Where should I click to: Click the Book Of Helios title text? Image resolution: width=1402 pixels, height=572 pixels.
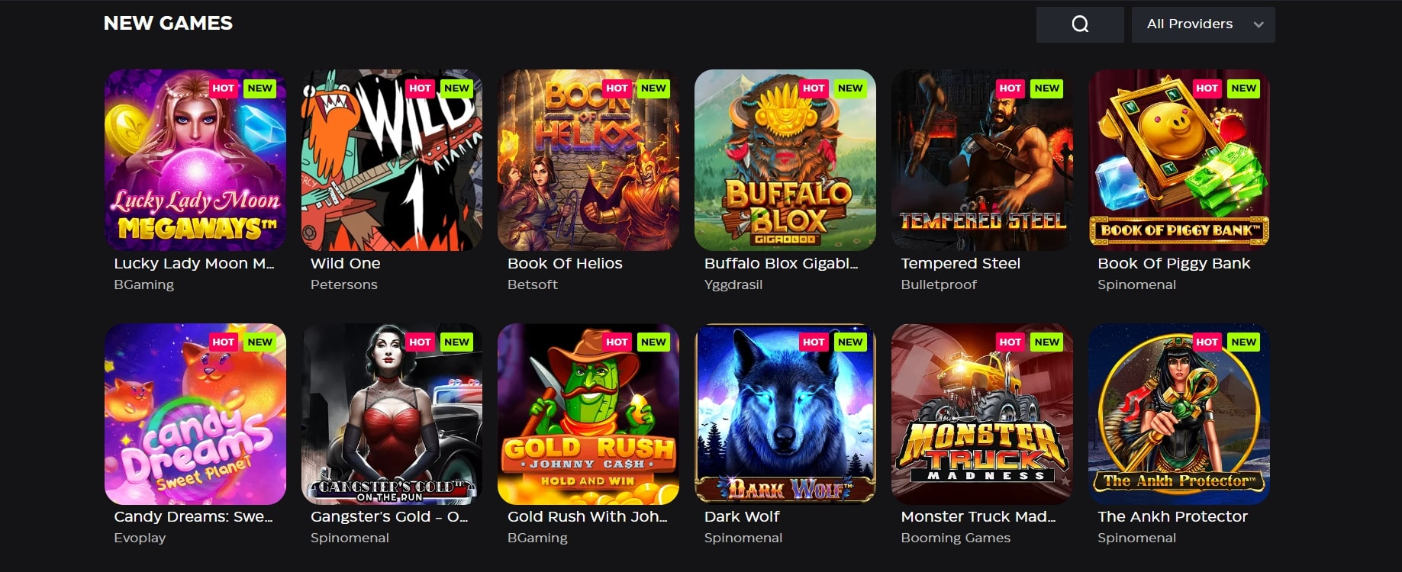[565, 263]
